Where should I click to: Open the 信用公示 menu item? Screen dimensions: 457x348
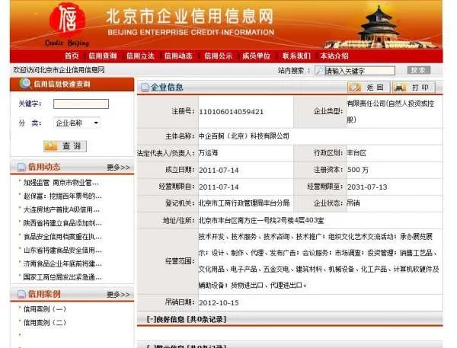[x=219, y=56]
